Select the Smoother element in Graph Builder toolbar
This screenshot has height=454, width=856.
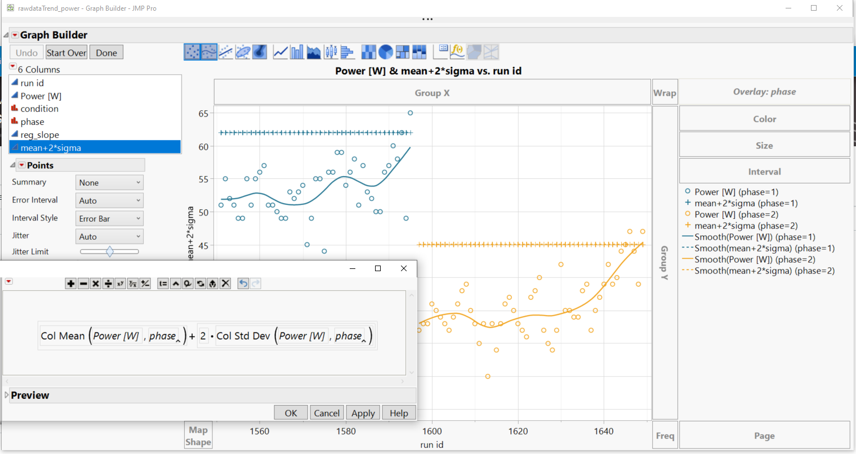point(208,51)
